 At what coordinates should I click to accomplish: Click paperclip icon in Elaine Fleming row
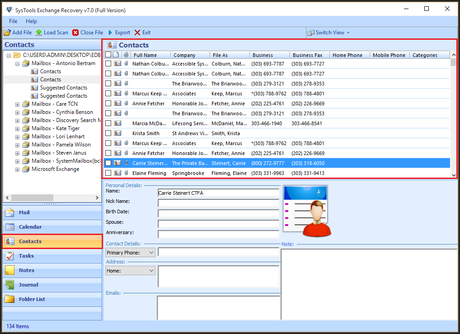point(127,173)
